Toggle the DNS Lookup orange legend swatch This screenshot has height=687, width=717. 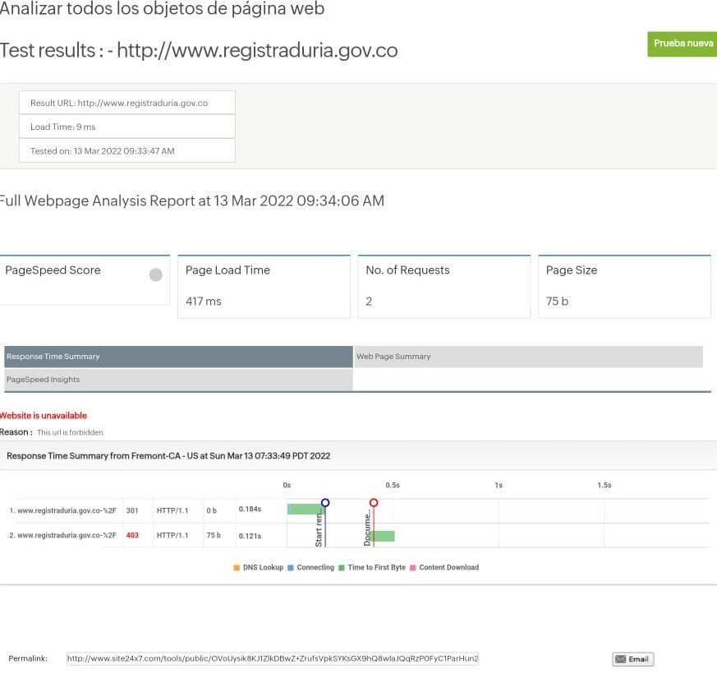237,568
